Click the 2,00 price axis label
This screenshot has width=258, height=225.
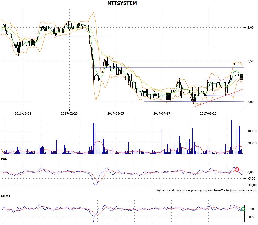(251, 102)
